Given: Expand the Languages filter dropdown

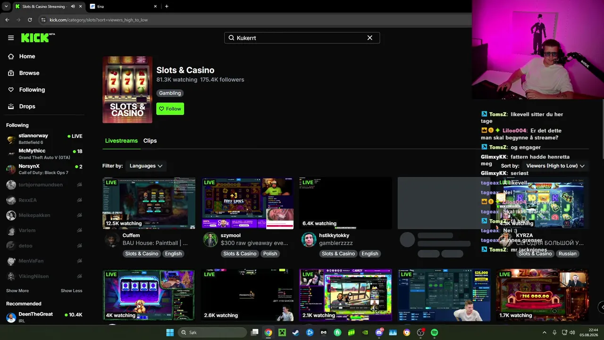Looking at the screenshot, I should point(146,166).
